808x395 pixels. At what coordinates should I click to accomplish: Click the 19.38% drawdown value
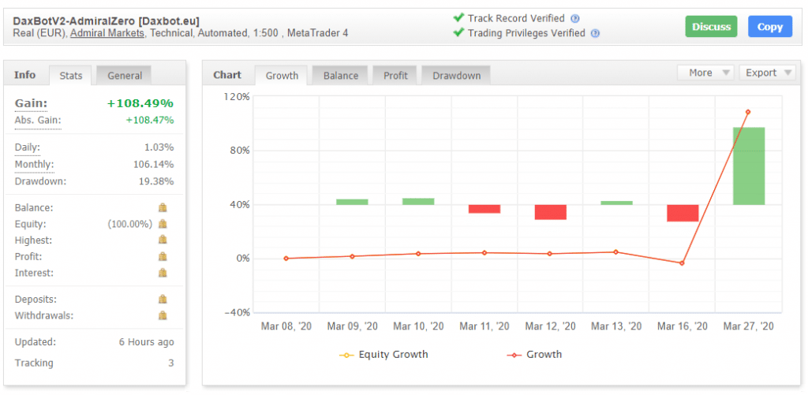click(156, 181)
